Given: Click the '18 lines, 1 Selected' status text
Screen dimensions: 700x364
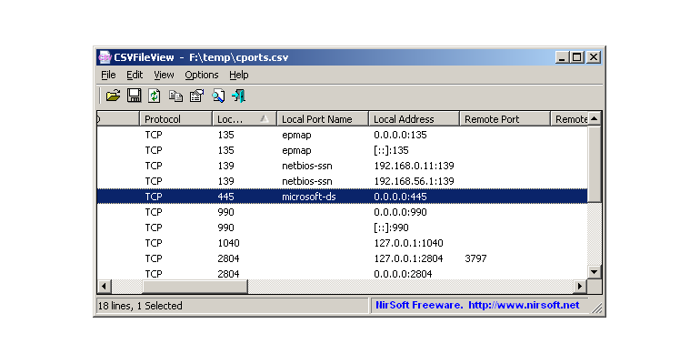Looking at the screenshot, I should click(140, 306).
